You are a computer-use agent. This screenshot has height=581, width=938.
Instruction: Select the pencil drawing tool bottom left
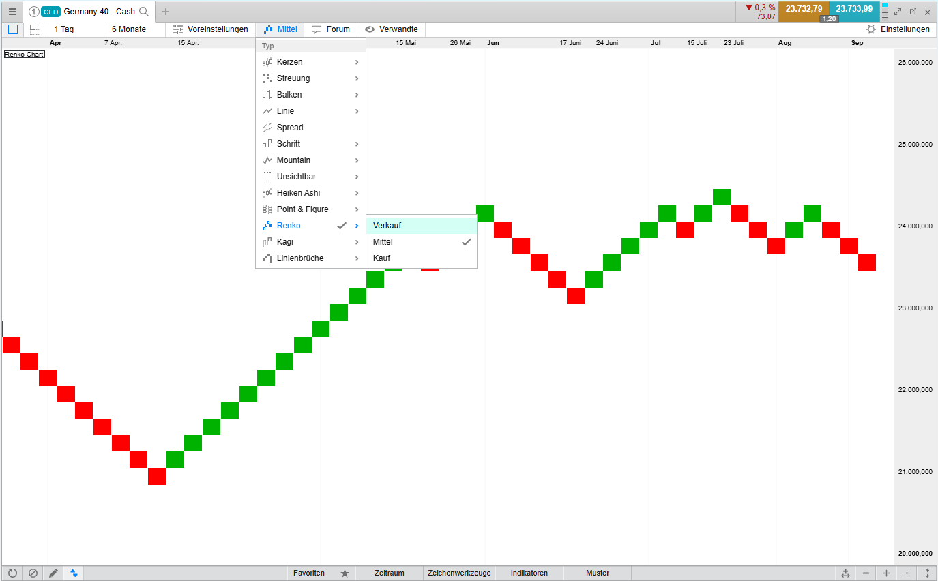[x=53, y=573]
